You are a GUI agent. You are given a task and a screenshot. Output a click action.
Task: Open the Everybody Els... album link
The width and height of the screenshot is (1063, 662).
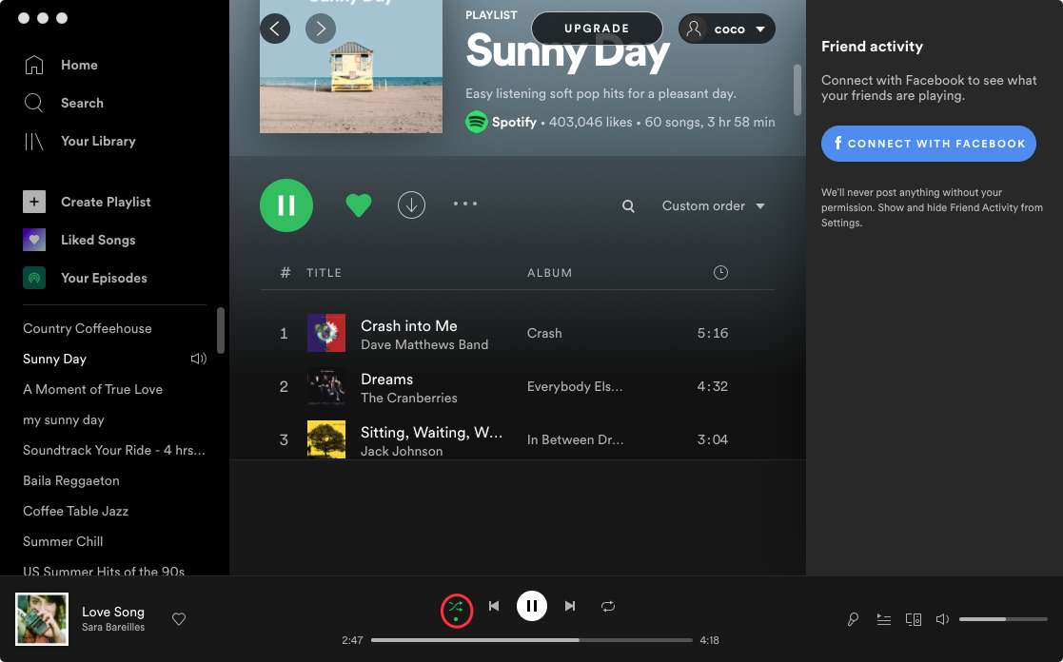575,387
